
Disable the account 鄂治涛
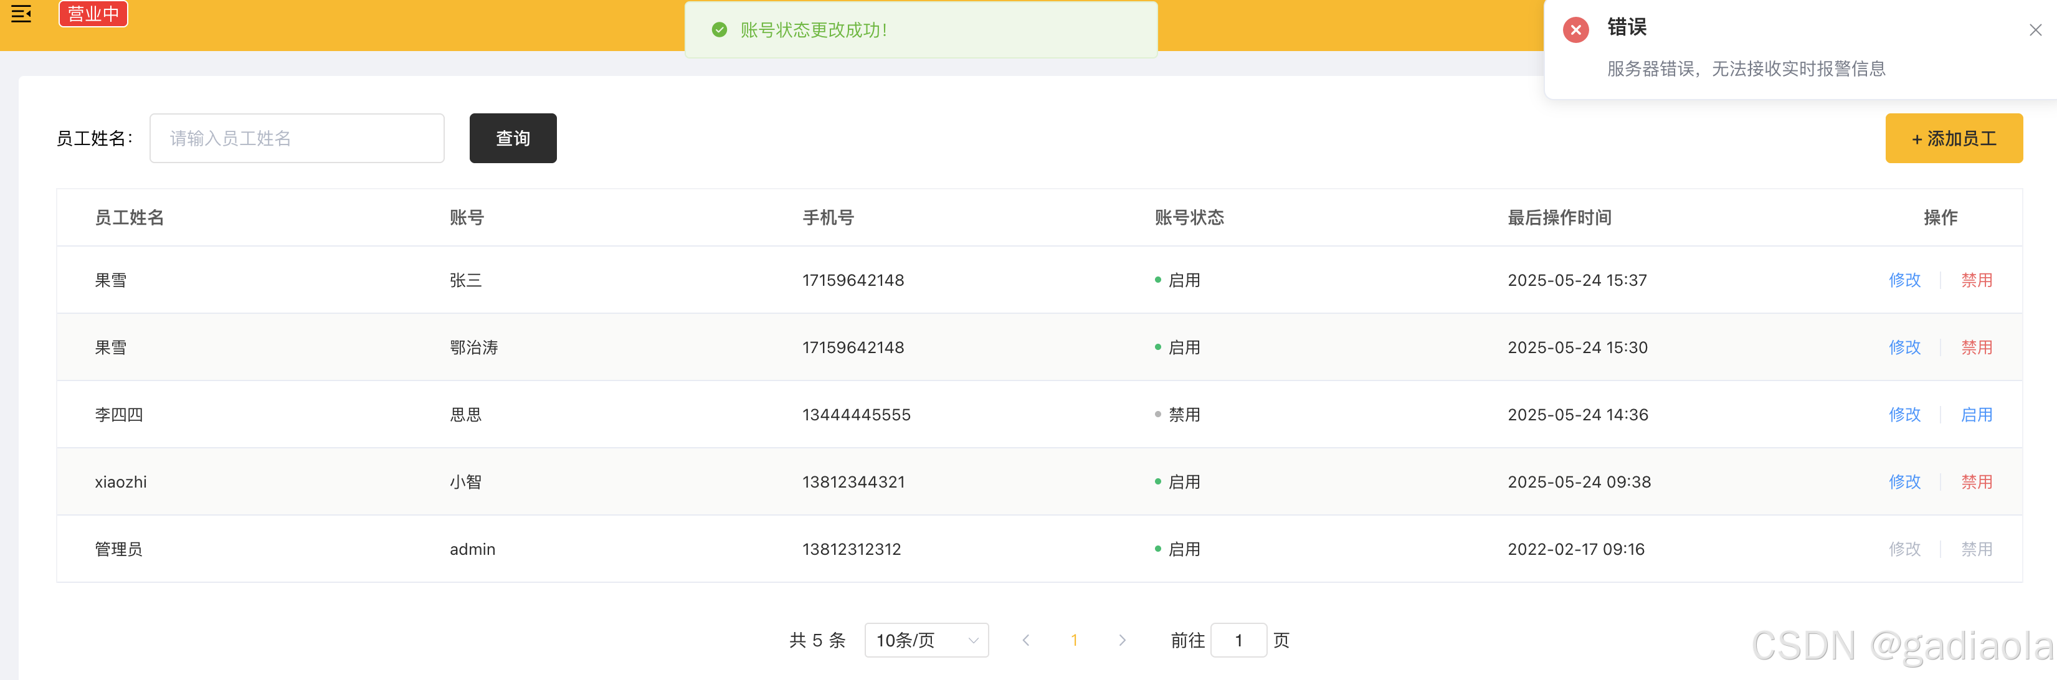pyautogui.click(x=1977, y=347)
